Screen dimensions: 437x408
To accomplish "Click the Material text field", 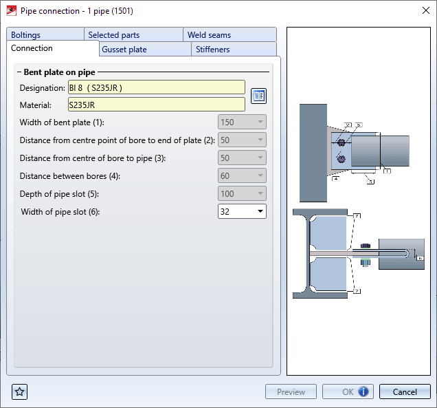I will pos(156,105).
